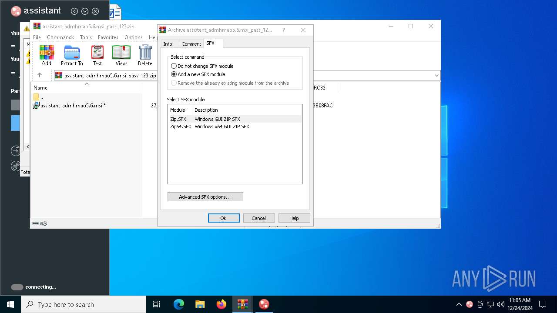Screen dimensions: 557x313
Task: Go up one folder level arrow
Action: (40, 75)
